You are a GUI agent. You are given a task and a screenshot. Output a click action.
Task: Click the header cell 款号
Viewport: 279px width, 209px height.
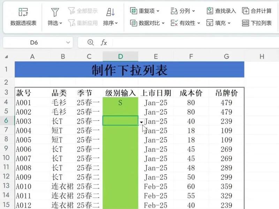click(32, 93)
